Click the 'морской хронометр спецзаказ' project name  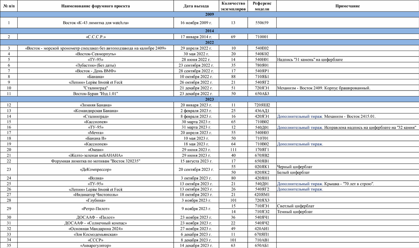96,48
